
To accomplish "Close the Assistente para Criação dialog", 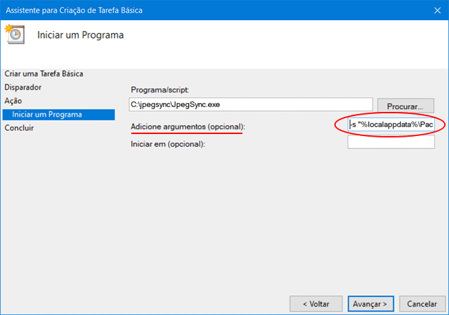I will coord(436,10).
